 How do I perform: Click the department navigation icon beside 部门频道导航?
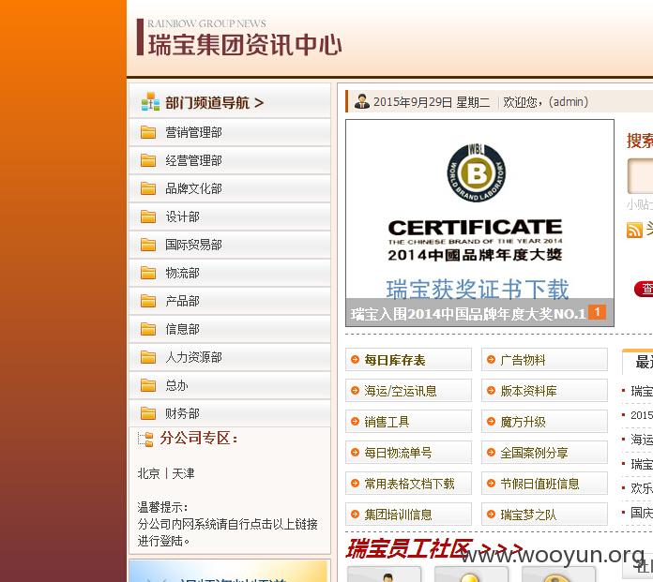click(x=150, y=101)
